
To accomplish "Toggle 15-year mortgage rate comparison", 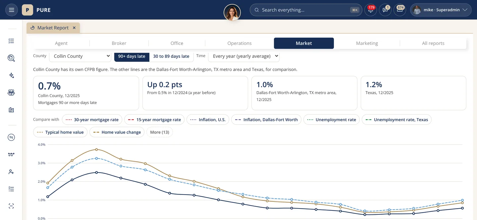I will click(x=154, y=120).
